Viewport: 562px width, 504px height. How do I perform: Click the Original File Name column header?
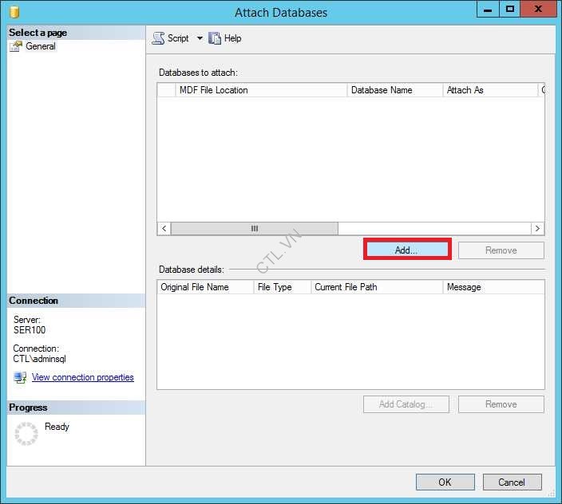click(x=204, y=287)
